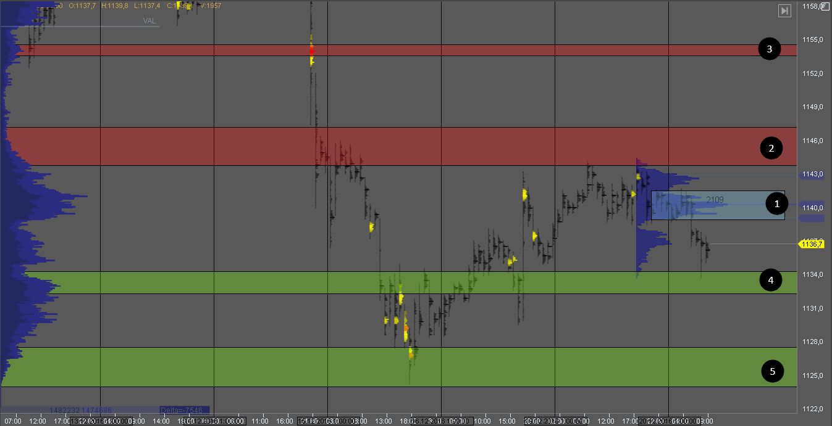Click the yellow 1136,7 current price tag
This screenshot has width=832, height=426.
pyautogui.click(x=812, y=245)
